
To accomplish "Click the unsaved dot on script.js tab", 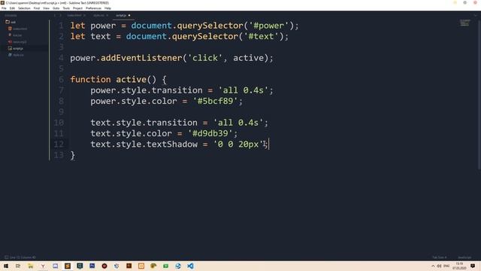I will click(129, 15).
